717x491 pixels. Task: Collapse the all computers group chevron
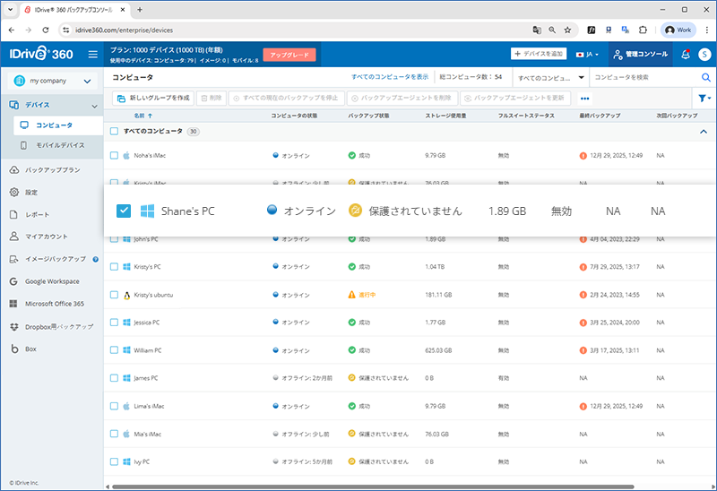pos(703,132)
